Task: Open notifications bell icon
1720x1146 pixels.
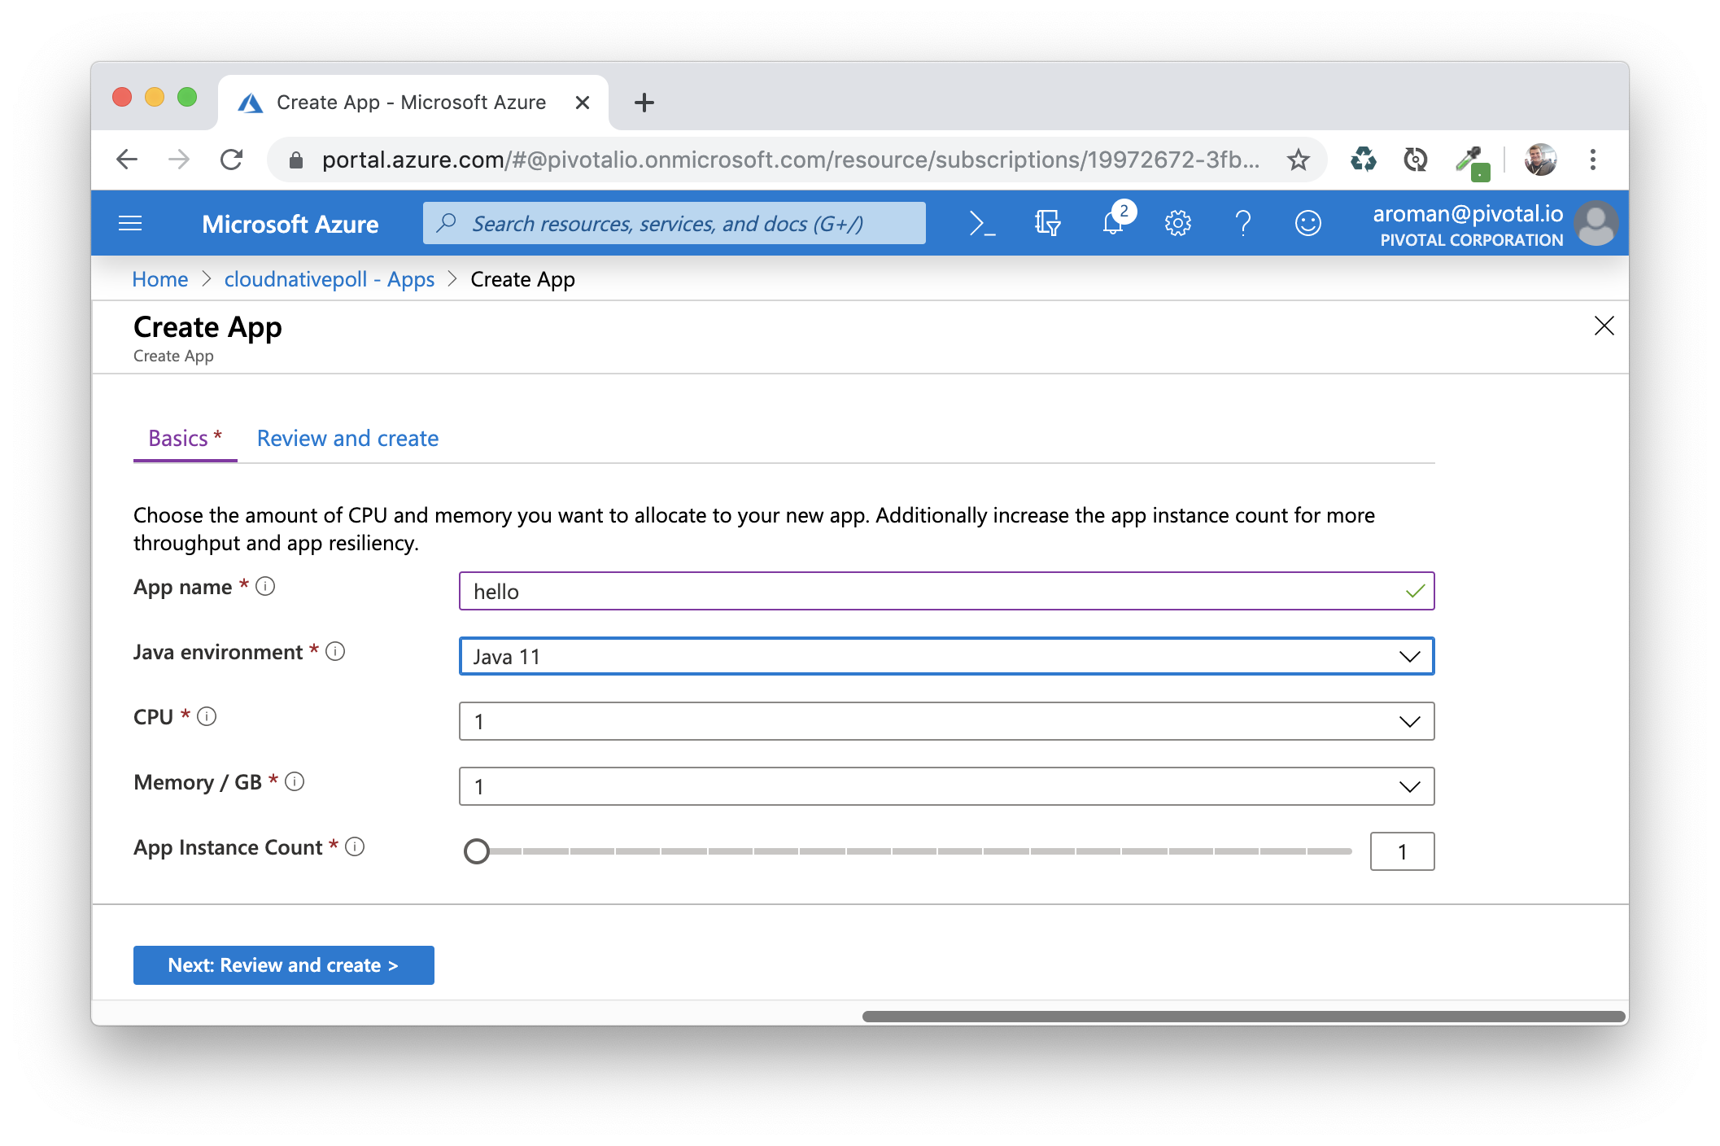Action: [x=1112, y=223]
